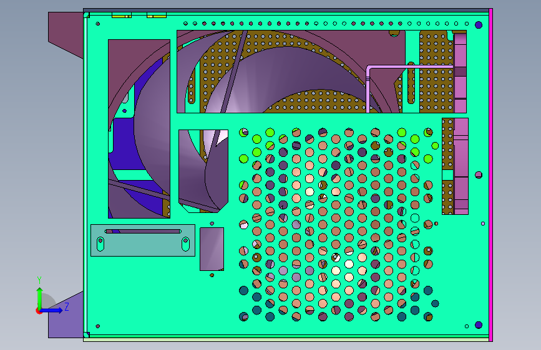Click the green Y axis arrow of the triad
Screen dimensions: 541x350
(x=40, y=298)
